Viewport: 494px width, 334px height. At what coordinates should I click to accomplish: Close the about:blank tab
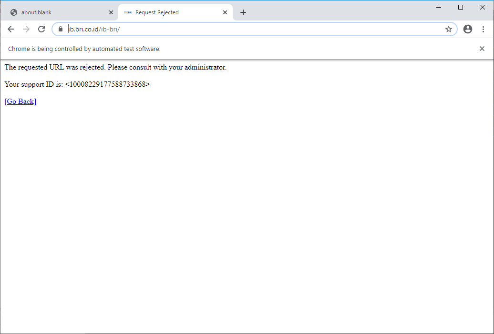[x=111, y=12]
